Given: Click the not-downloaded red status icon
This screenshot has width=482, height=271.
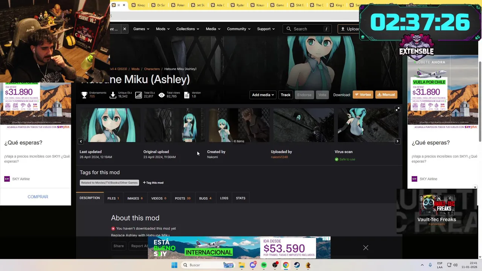Looking at the screenshot, I should (x=113, y=228).
